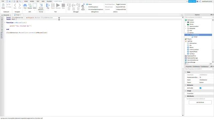Switch to the MODEL ribbon tab
Image resolution: width=214 pixels, height=120 pixels.
coord(32,1)
